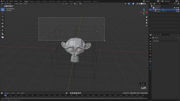Select the Cursor tool

click(3, 13)
